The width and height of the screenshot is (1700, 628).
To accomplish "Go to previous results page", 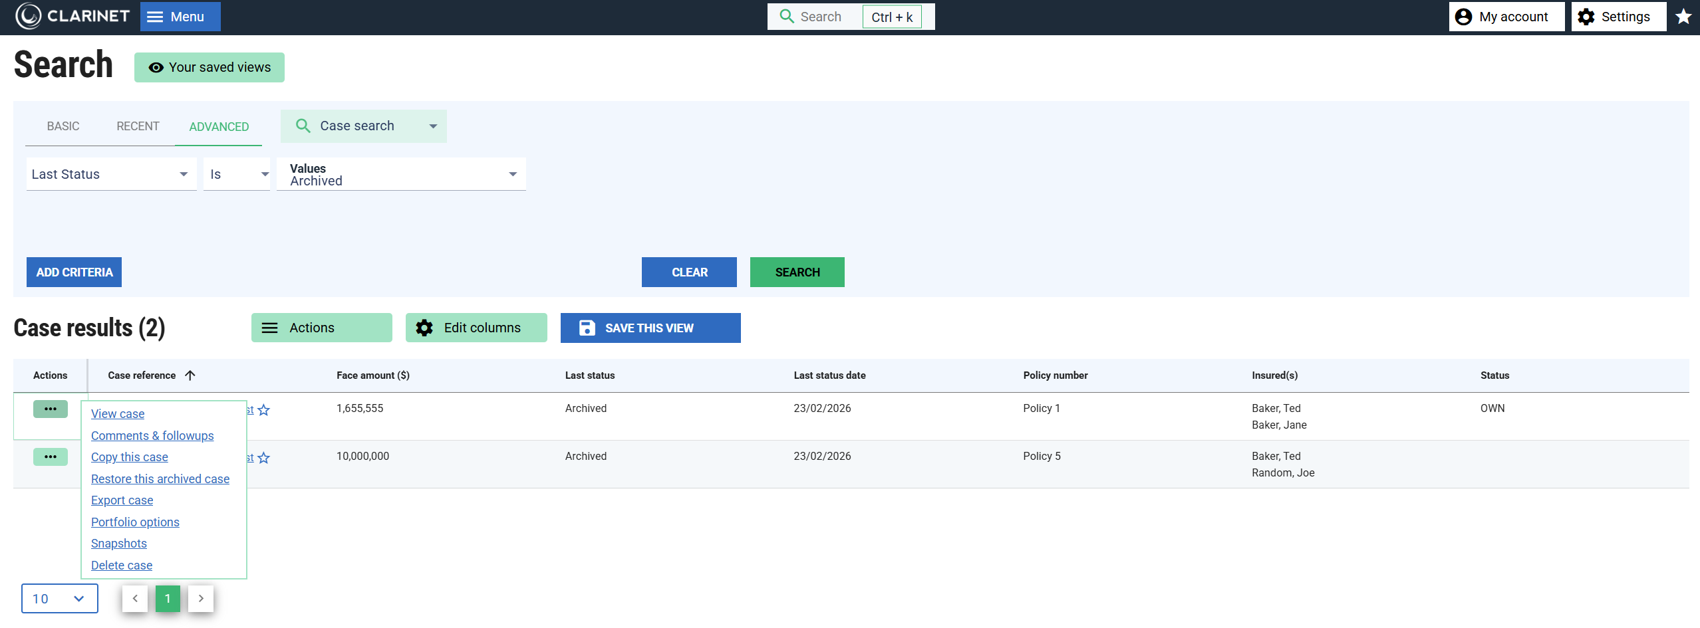I will tap(135, 598).
